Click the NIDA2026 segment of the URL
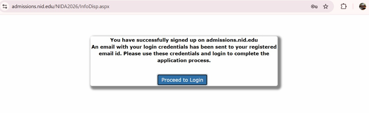Screen dimensions: 369x113 click(x=65, y=6)
